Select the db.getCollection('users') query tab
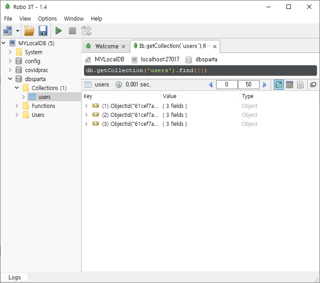This screenshot has width=320, height=283. coord(175,46)
